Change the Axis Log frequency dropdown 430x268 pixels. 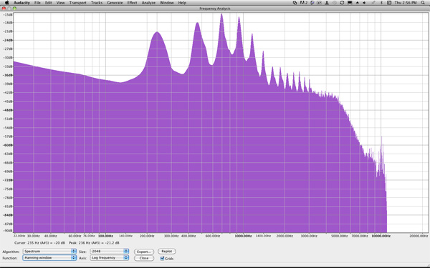[x=110, y=257]
